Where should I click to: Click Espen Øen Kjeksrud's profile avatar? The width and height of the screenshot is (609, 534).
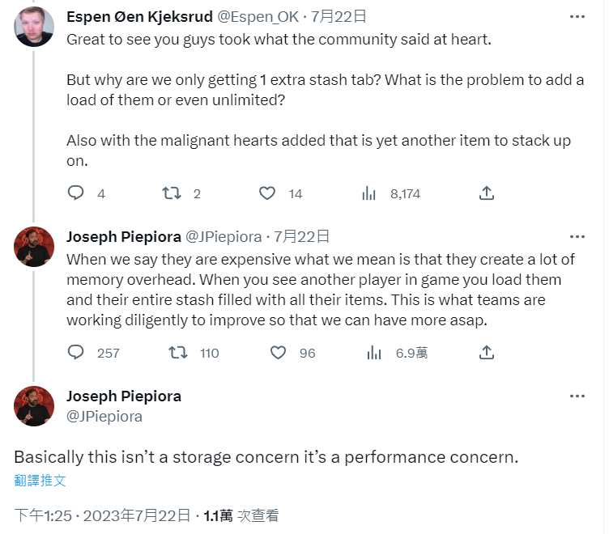point(34,26)
